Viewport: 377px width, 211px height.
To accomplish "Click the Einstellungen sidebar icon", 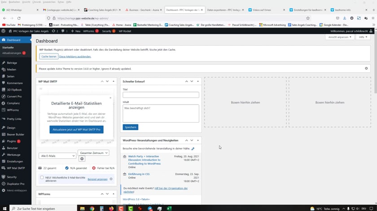I will click(4, 162).
